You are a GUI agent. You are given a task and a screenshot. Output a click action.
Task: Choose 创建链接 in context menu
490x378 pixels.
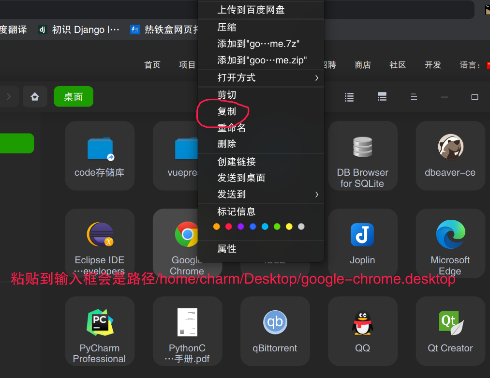(261, 162)
